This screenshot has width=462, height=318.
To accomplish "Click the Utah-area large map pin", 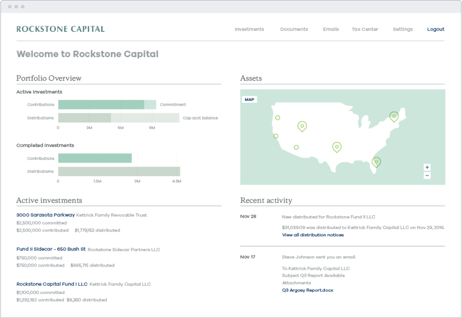I will point(302,126).
